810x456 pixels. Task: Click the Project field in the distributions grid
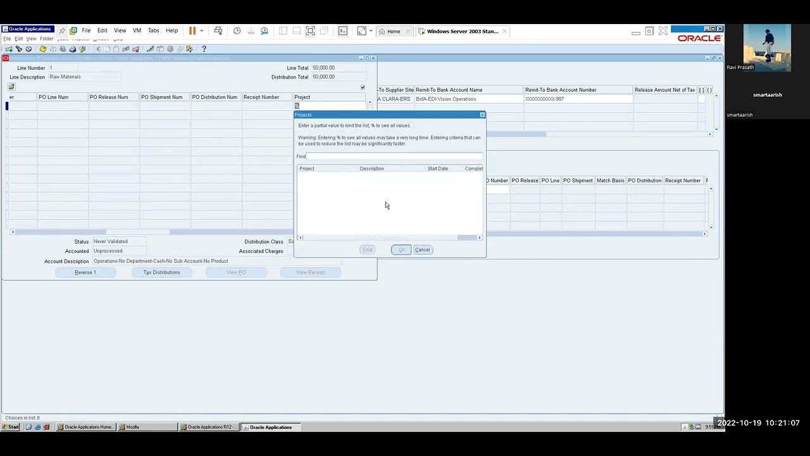(x=330, y=106)
